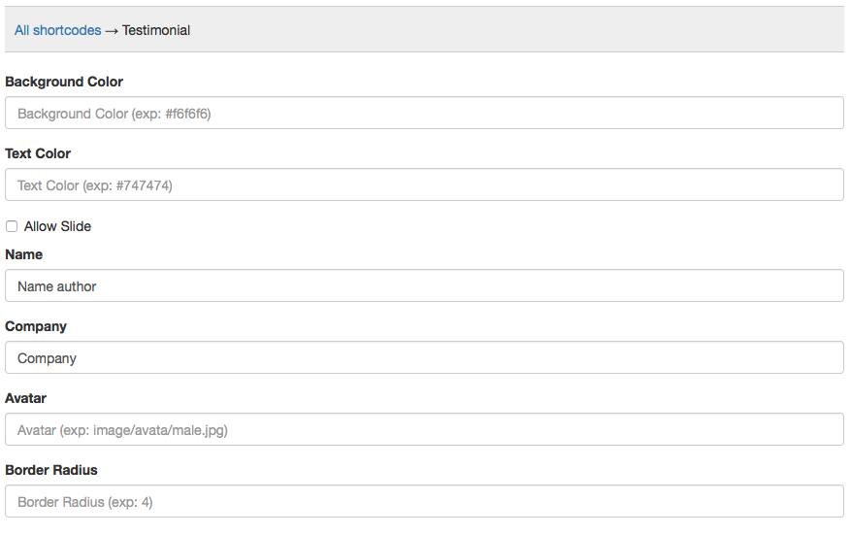Click the bold Name heading label
The width and height of the screenshot is (851, 535).
click(x=24, y=254)
